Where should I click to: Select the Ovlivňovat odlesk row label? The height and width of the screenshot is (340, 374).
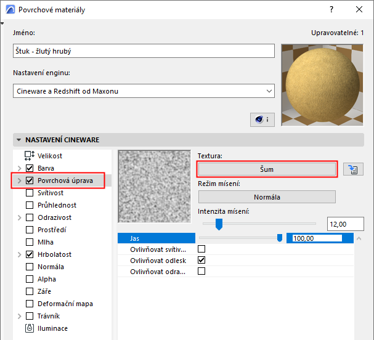coord(158,261)
